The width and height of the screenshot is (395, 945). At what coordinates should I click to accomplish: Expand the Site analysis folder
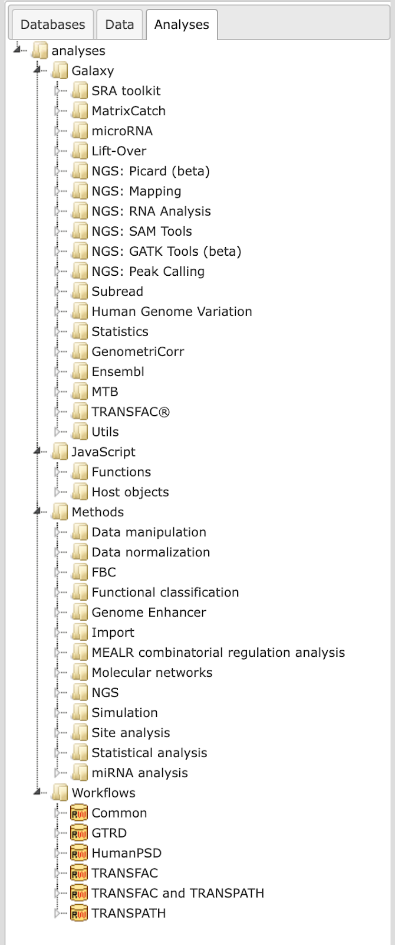58,733
